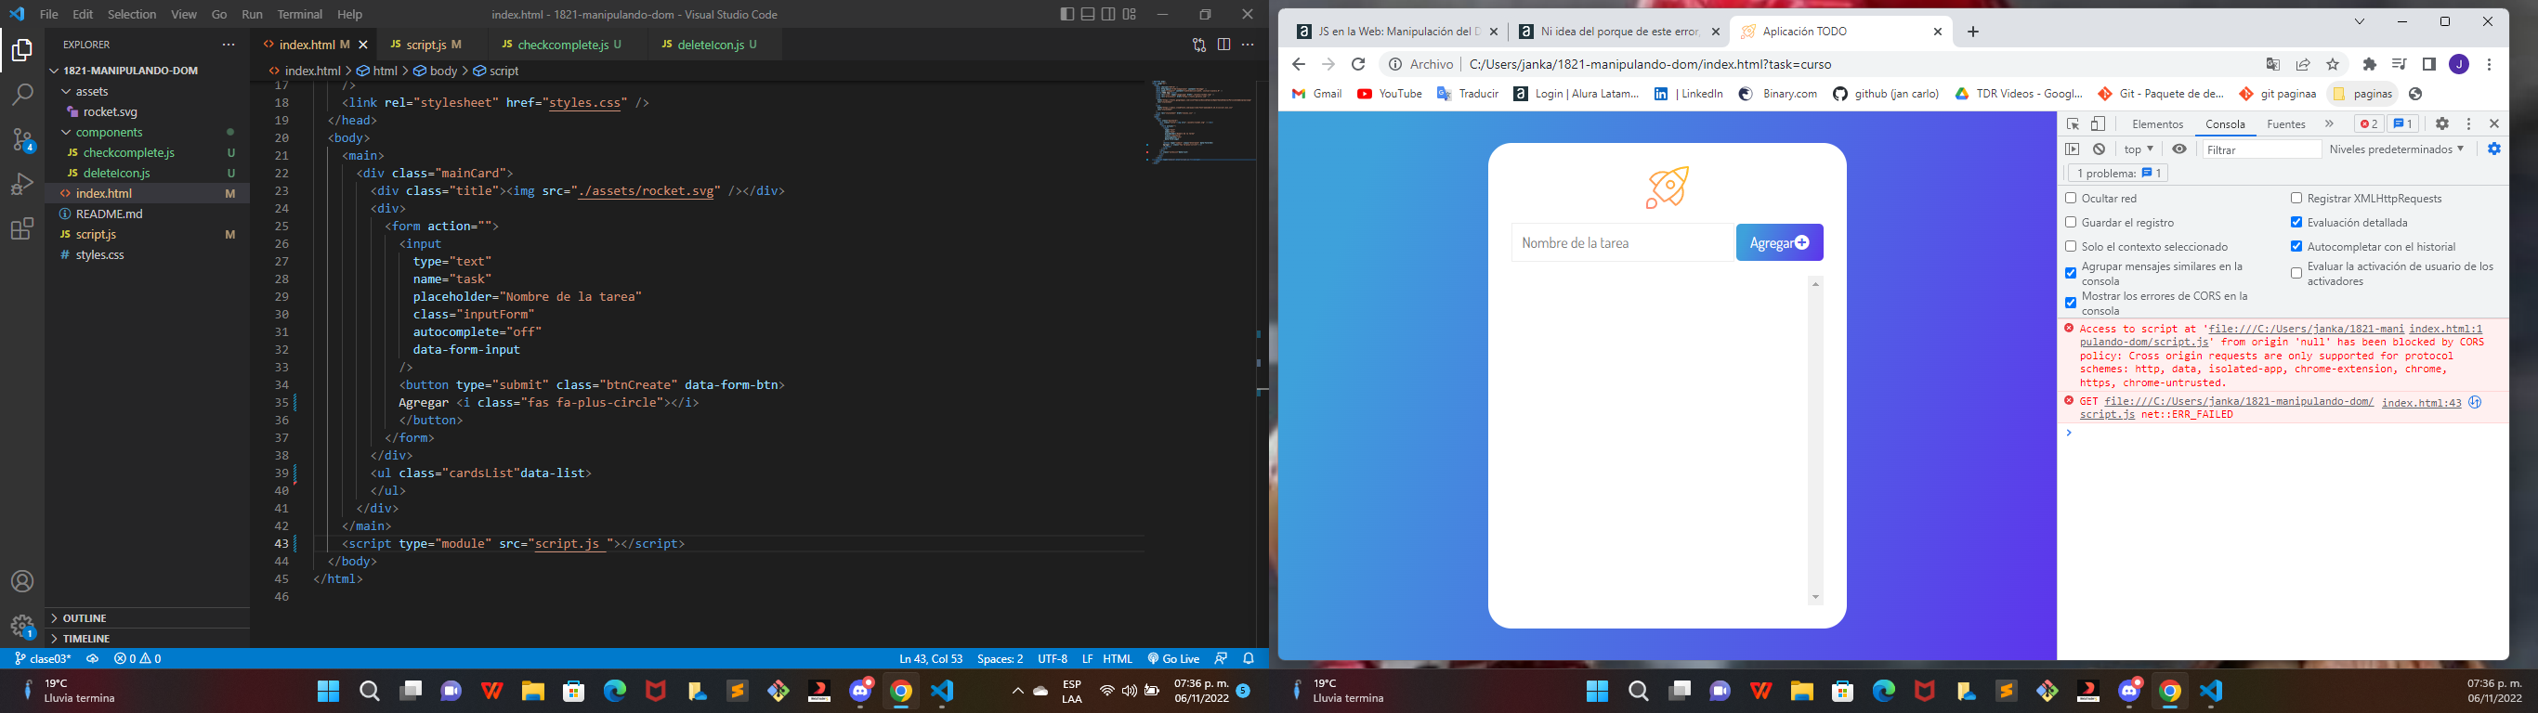Open deleteIcon.js in the Explorer tree
This screenshot has width=2538, height=713.
point(116,174)
